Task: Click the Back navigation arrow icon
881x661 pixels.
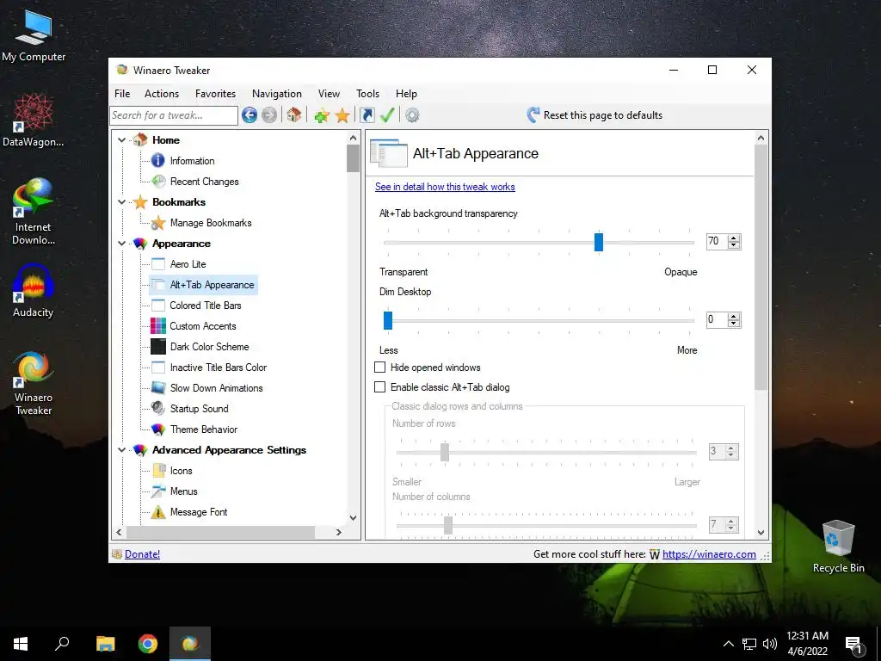Action: click(250, 115)
